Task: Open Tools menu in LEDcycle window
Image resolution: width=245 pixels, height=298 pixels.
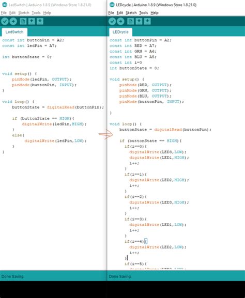Action: click(x=143, y=13)
